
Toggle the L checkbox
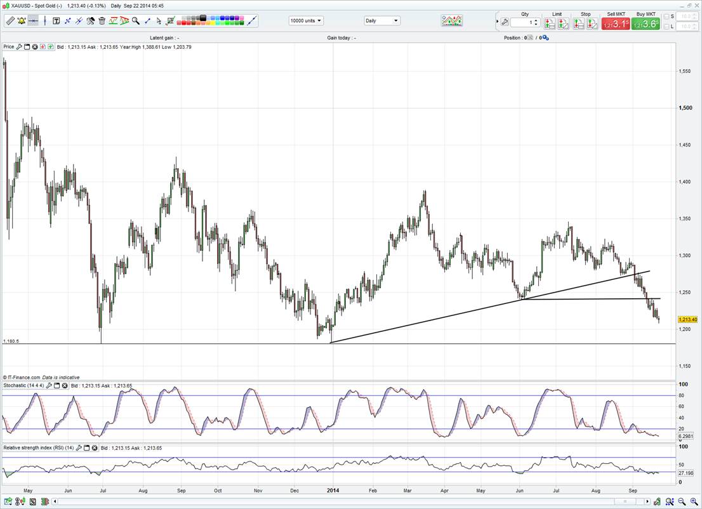(x=666, y=27)
